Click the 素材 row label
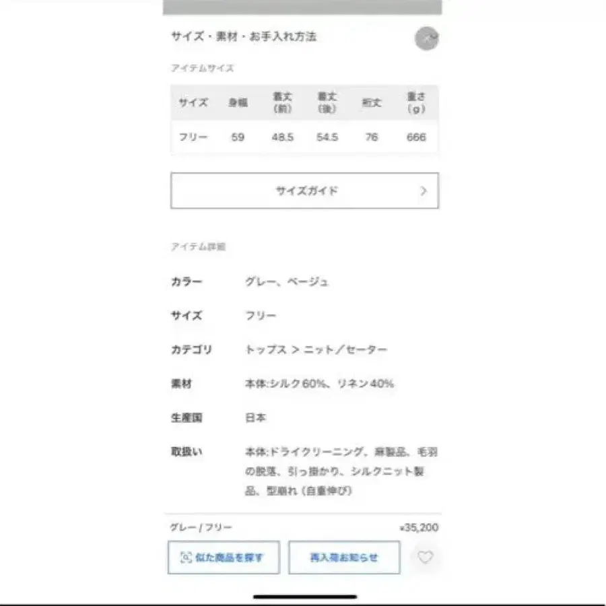Image resolution: width=606 pixels, height=606 pixels. click(181, 384)
